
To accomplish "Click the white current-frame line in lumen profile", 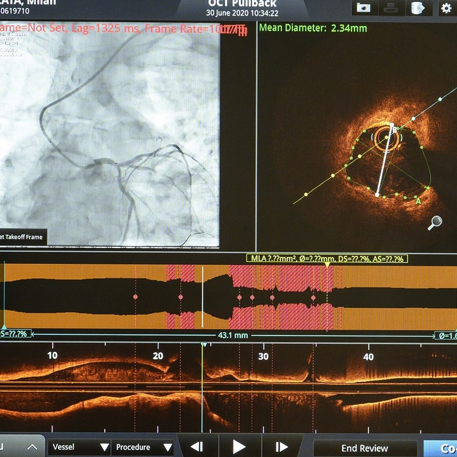I will pos(202,297).
